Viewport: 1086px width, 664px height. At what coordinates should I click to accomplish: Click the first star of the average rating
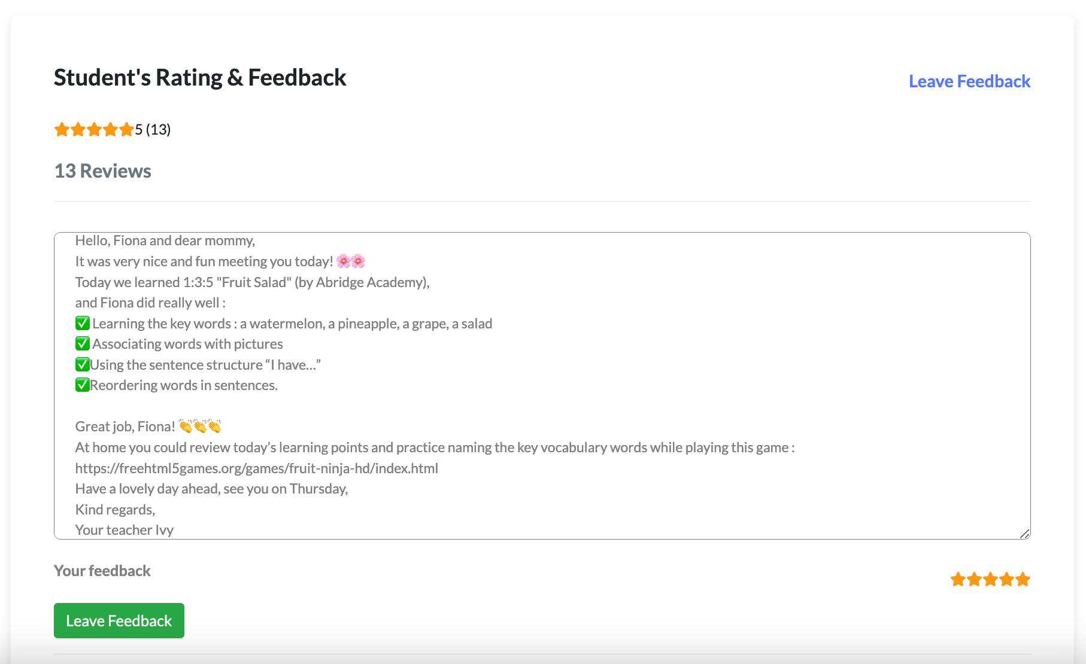(63, 129)
